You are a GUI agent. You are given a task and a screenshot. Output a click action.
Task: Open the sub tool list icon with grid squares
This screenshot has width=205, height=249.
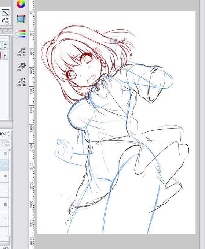coord(21,52)
